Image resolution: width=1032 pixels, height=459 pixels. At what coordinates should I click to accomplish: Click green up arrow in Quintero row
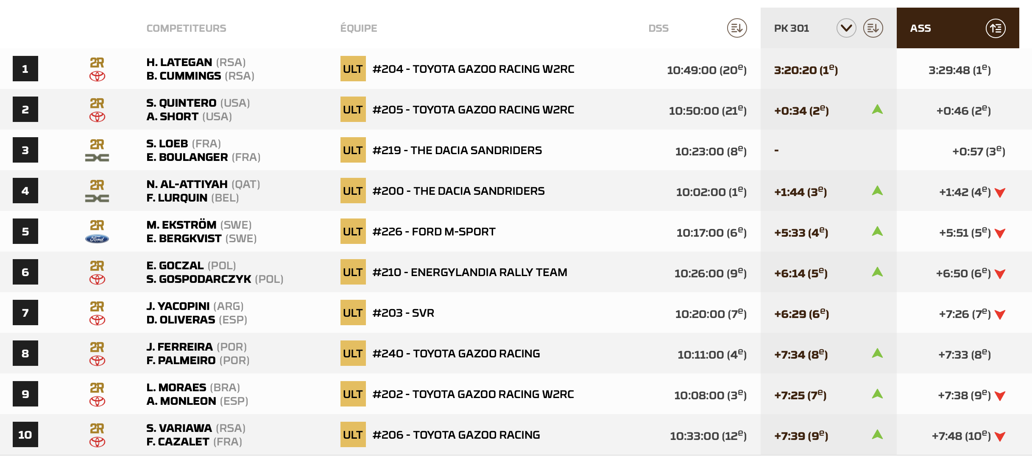click(877, 110)
